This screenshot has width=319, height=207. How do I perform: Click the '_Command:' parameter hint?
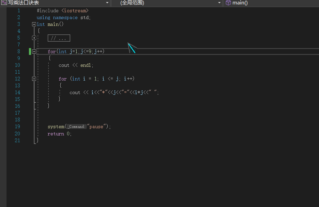[x=76, y=127]
